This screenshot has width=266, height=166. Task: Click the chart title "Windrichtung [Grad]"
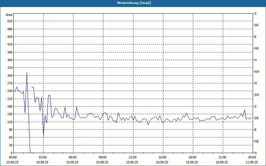pyautogui.click(x=134, y=3)
